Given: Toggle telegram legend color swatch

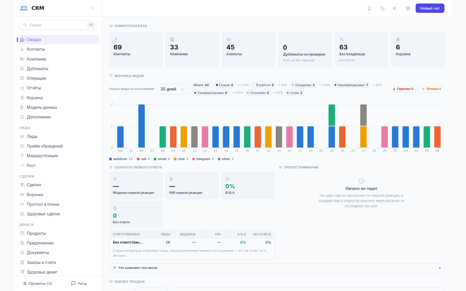Looking at the screenshot, I should [x=194, y=159].
